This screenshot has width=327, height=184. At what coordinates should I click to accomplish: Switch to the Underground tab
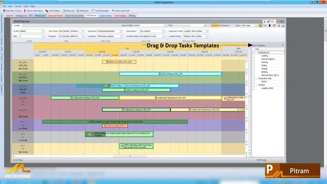click(21, 16)
